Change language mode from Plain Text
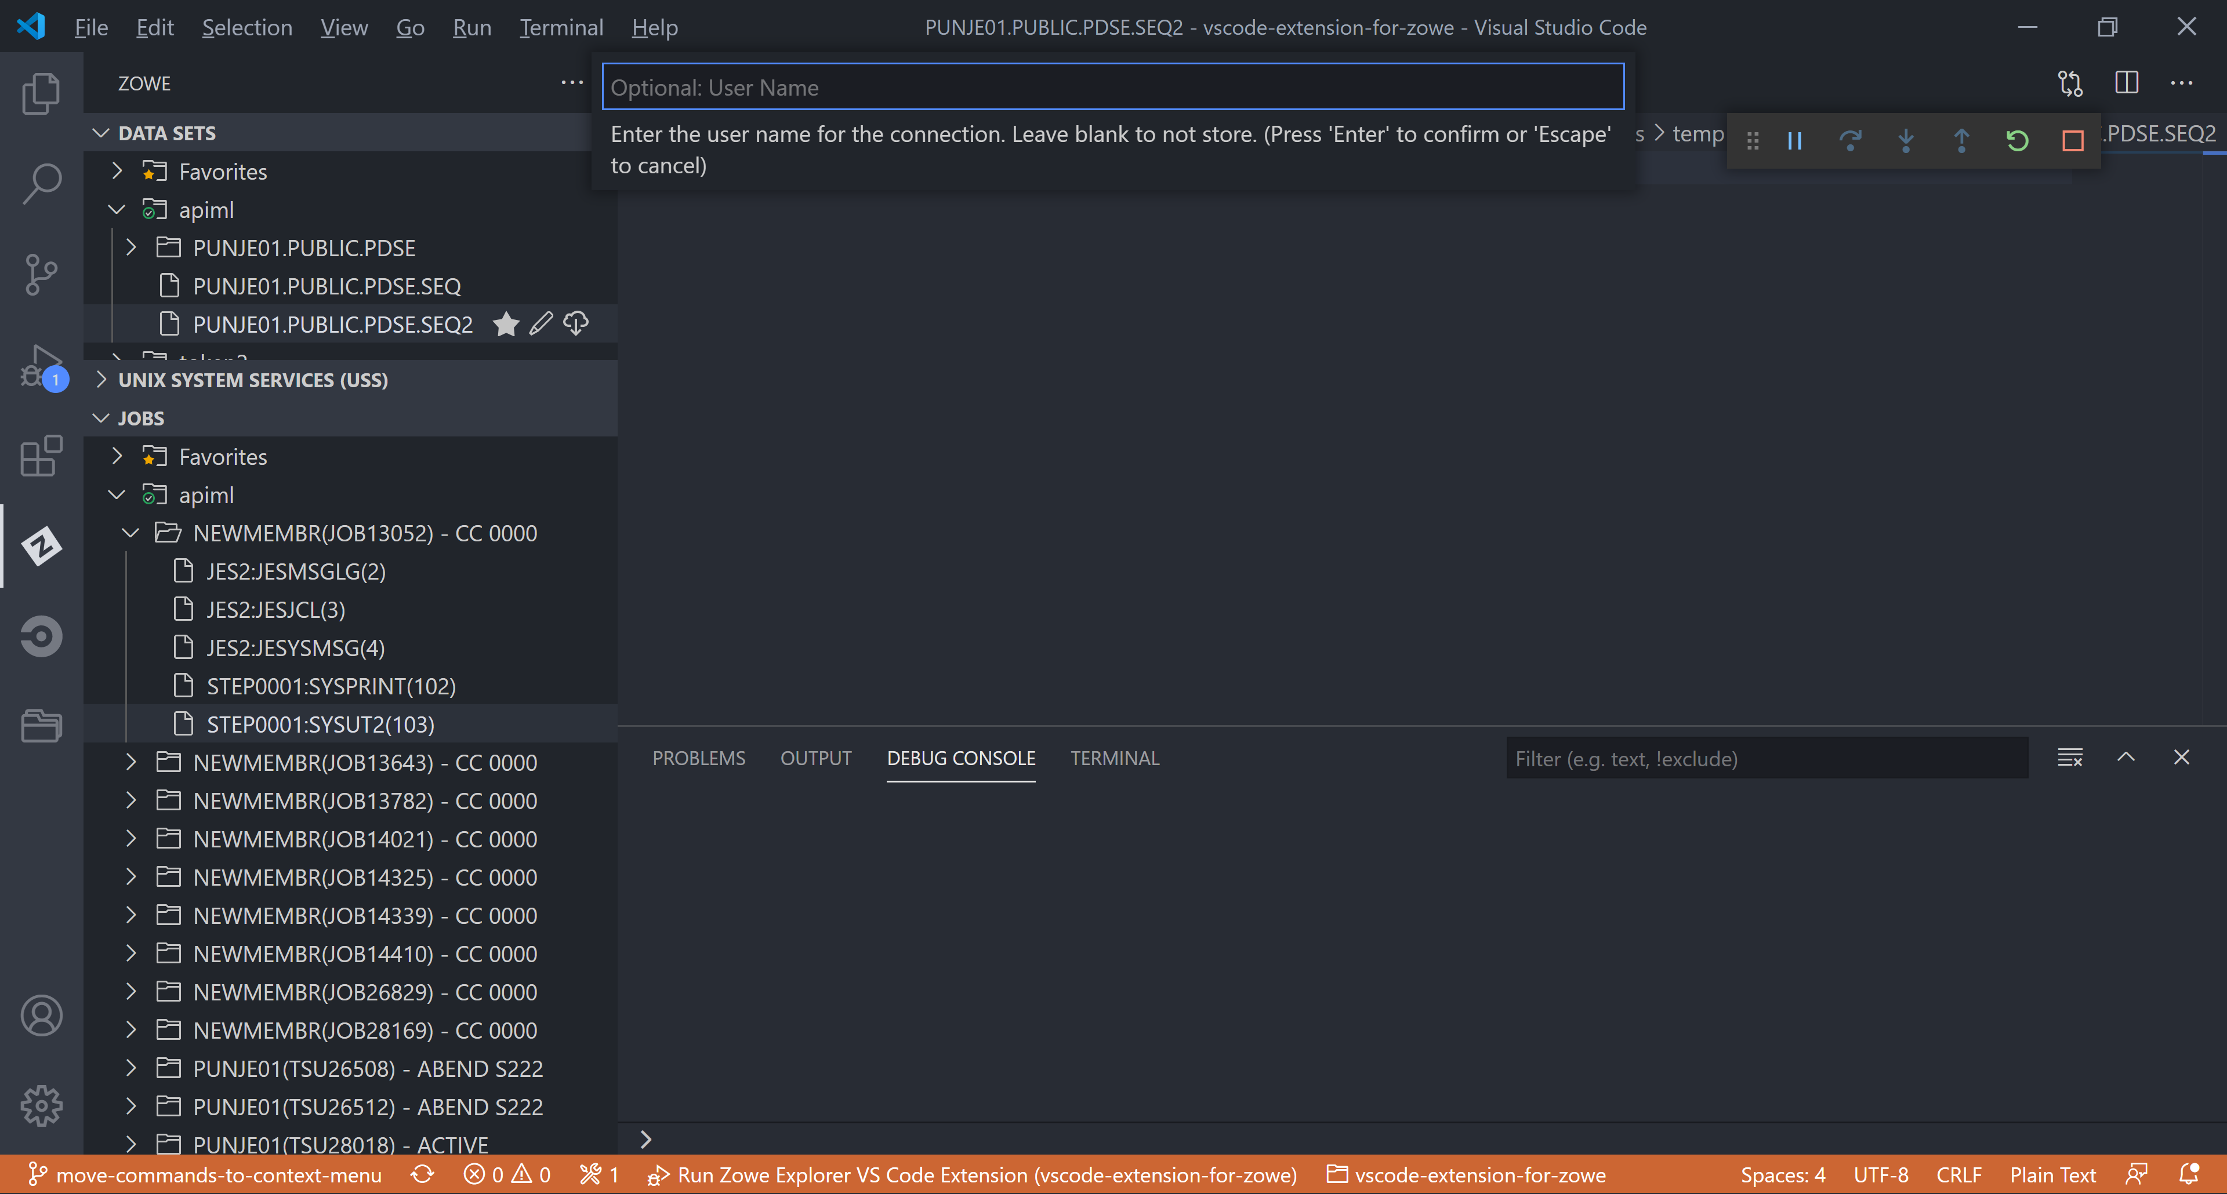 pos(2051,1174)
